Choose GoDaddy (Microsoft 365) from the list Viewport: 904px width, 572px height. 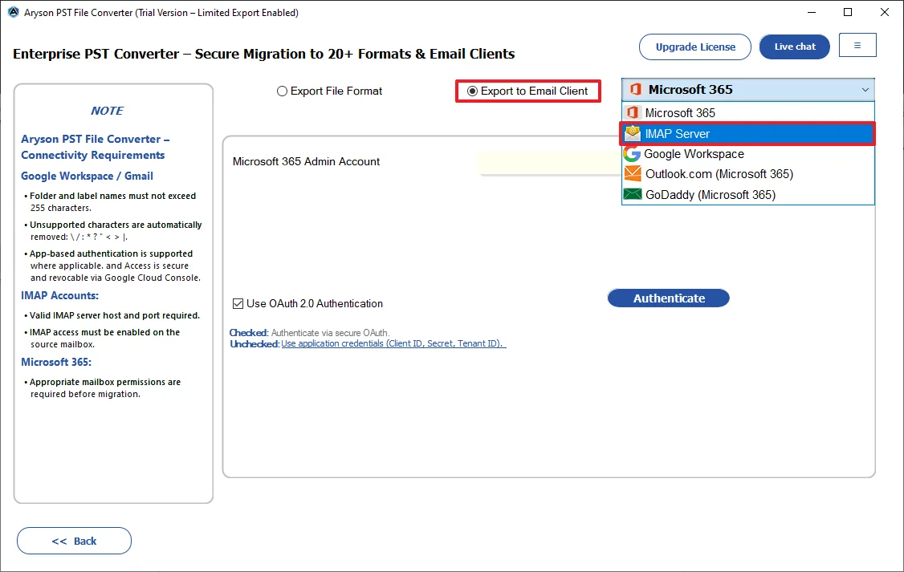click(747, 195)
